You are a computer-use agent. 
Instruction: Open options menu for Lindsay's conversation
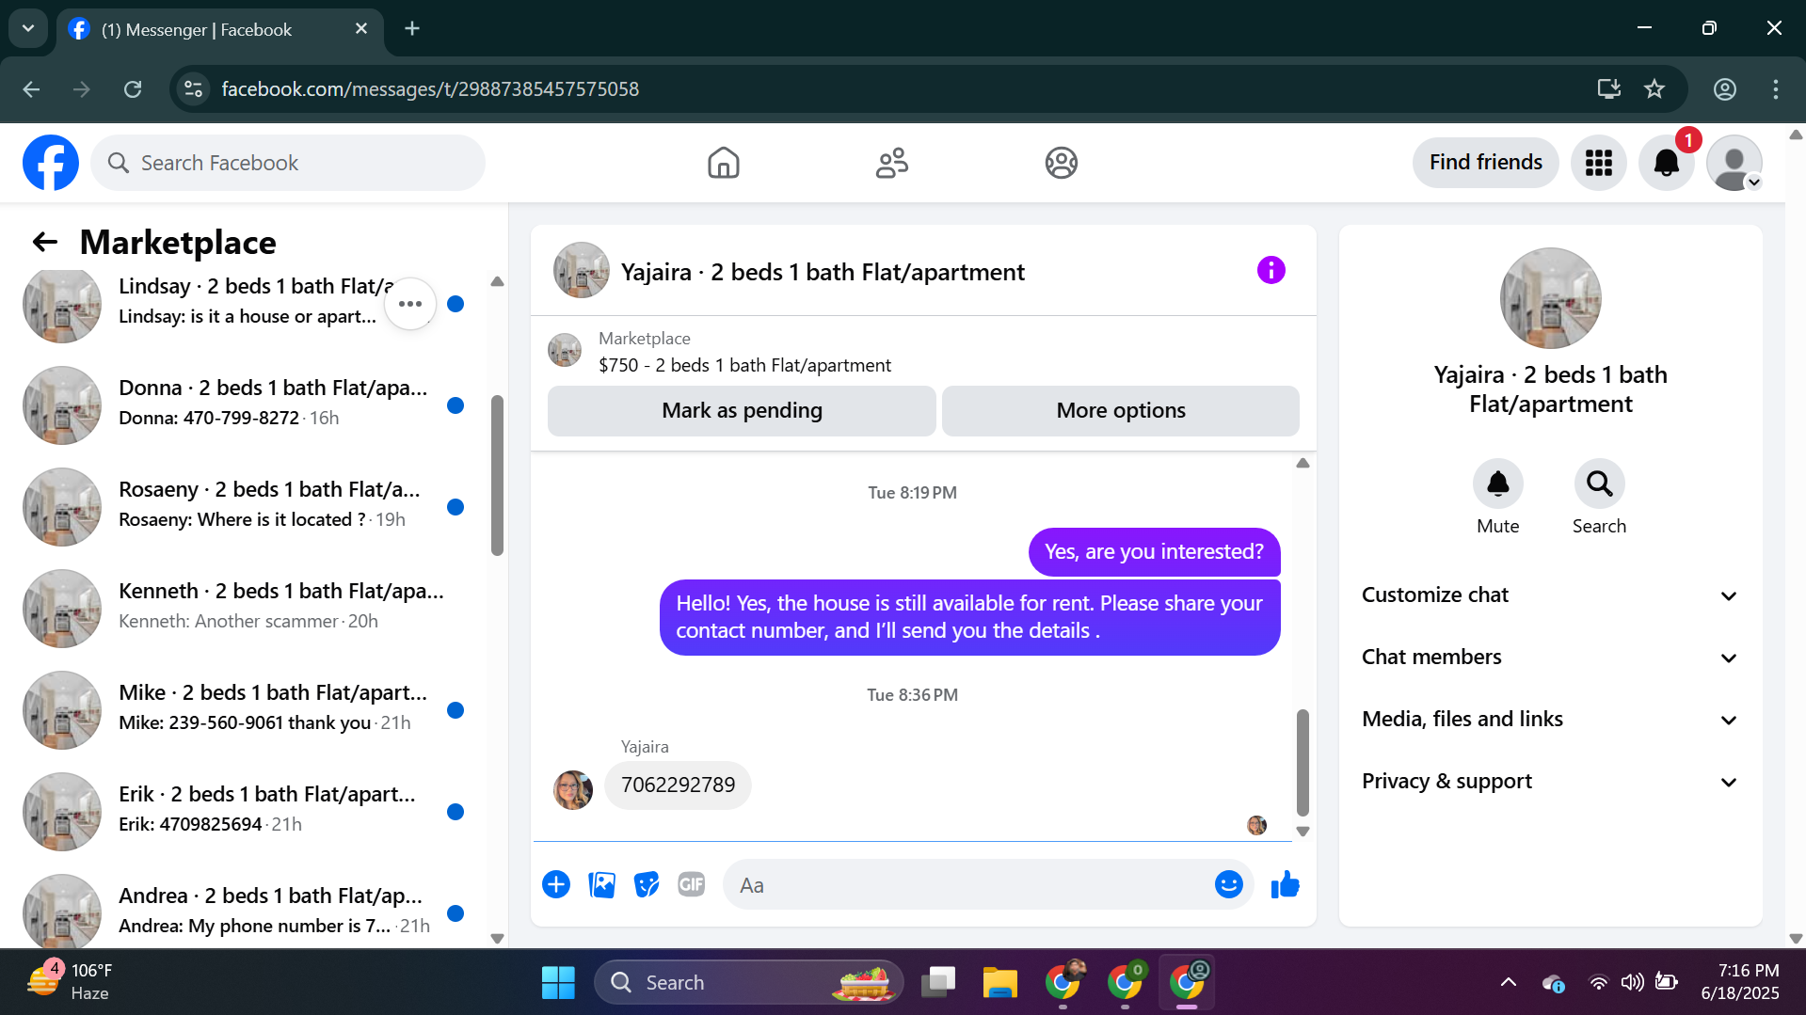(410, 304)
